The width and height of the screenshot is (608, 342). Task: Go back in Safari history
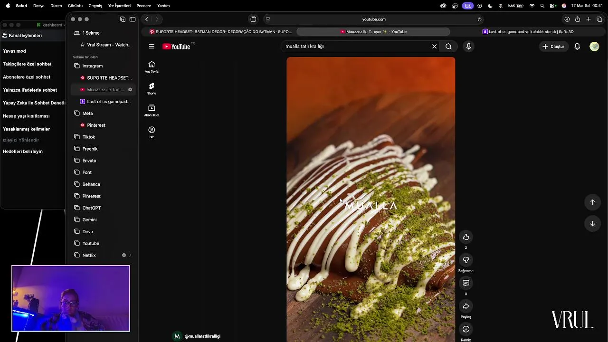coord(147,19)
